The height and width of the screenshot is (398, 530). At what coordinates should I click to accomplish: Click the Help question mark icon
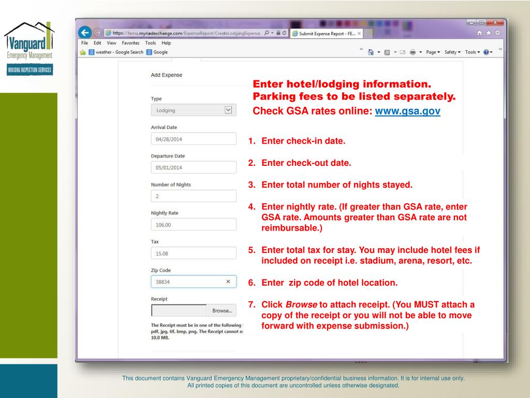pyautogui.click(x=486, y=52)
